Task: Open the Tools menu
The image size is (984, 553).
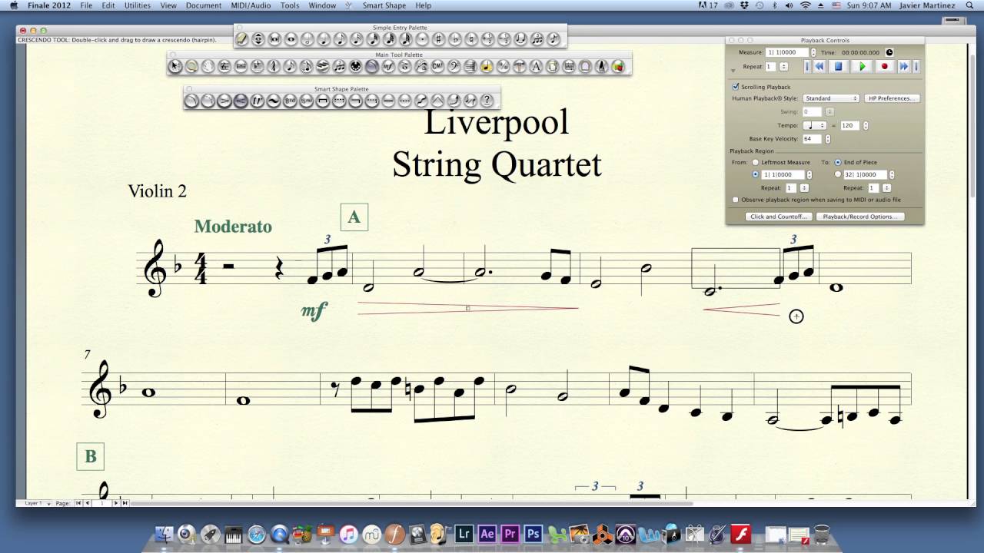Action: pos(290,5)
